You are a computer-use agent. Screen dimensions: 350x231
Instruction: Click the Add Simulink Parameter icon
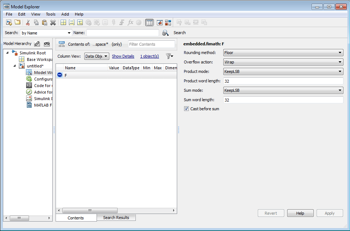point(72,22)
